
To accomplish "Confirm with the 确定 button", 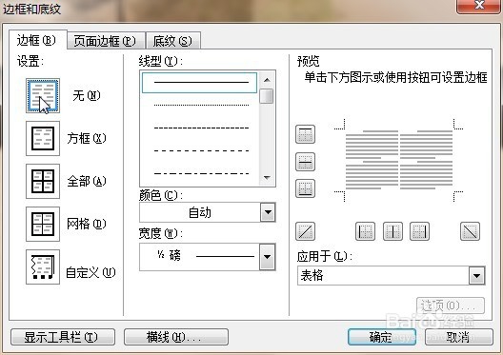I will click(x=382, y=337).
